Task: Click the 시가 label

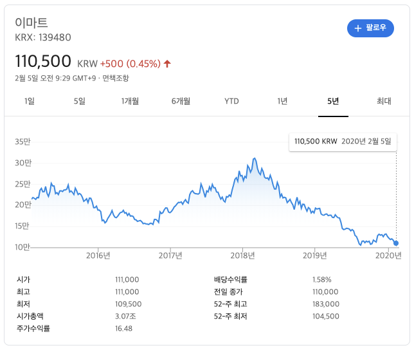Action: 24,279
